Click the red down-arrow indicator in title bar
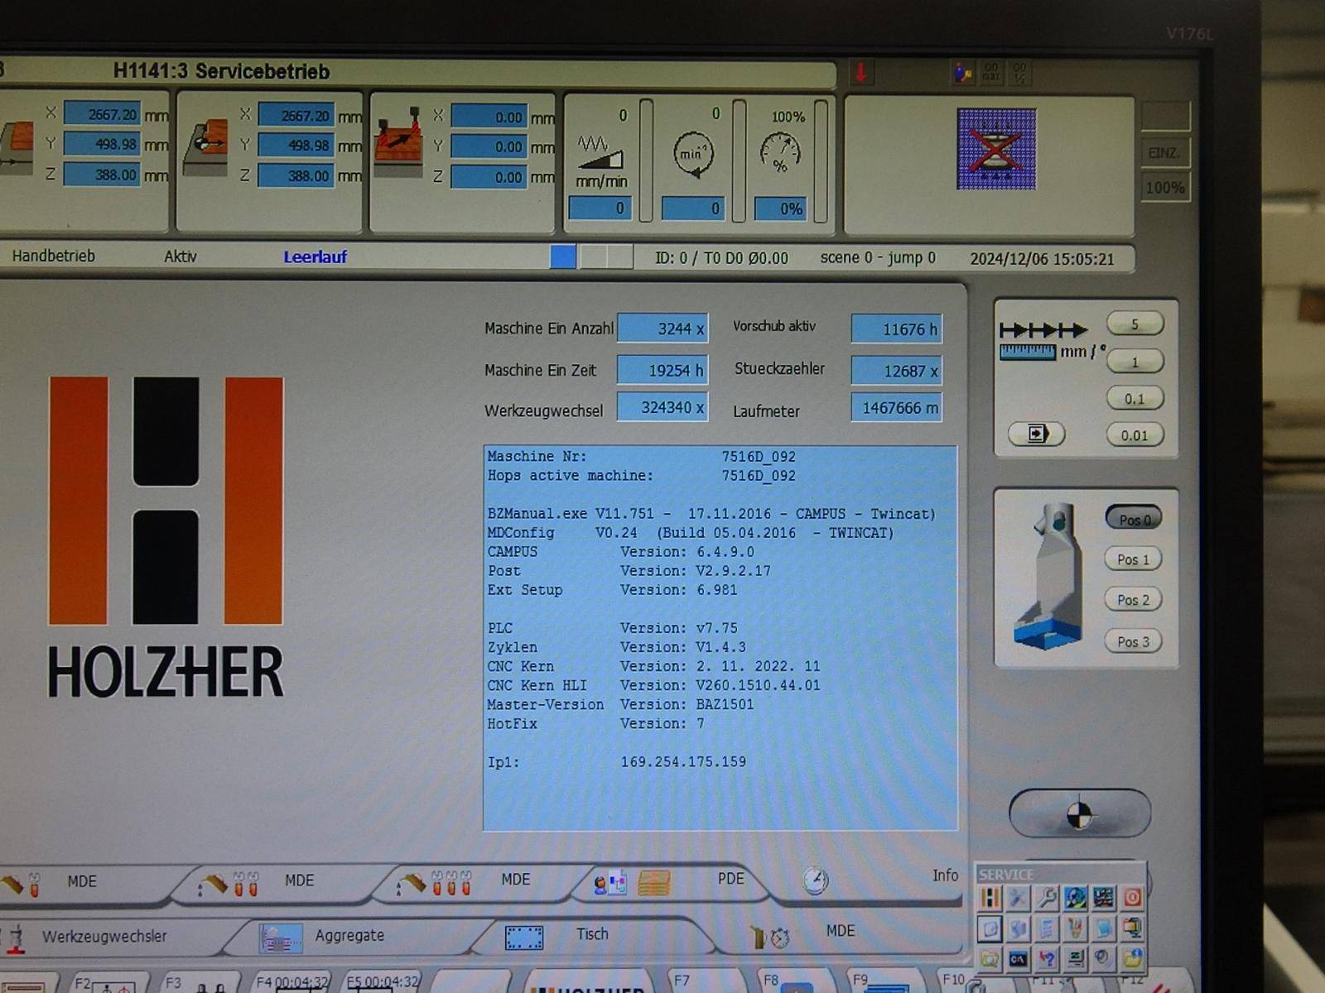1325x993 pixels. 861,73
